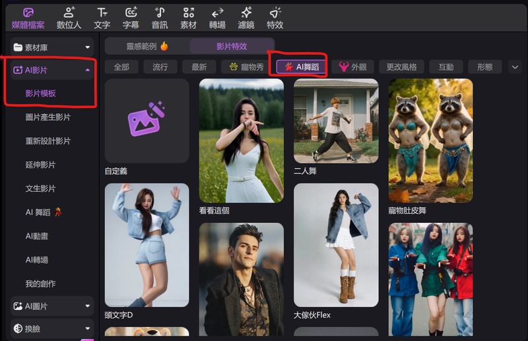This screenshot has width=528, height=341.
Task: Filter templates by 形態
Action: 485,67
